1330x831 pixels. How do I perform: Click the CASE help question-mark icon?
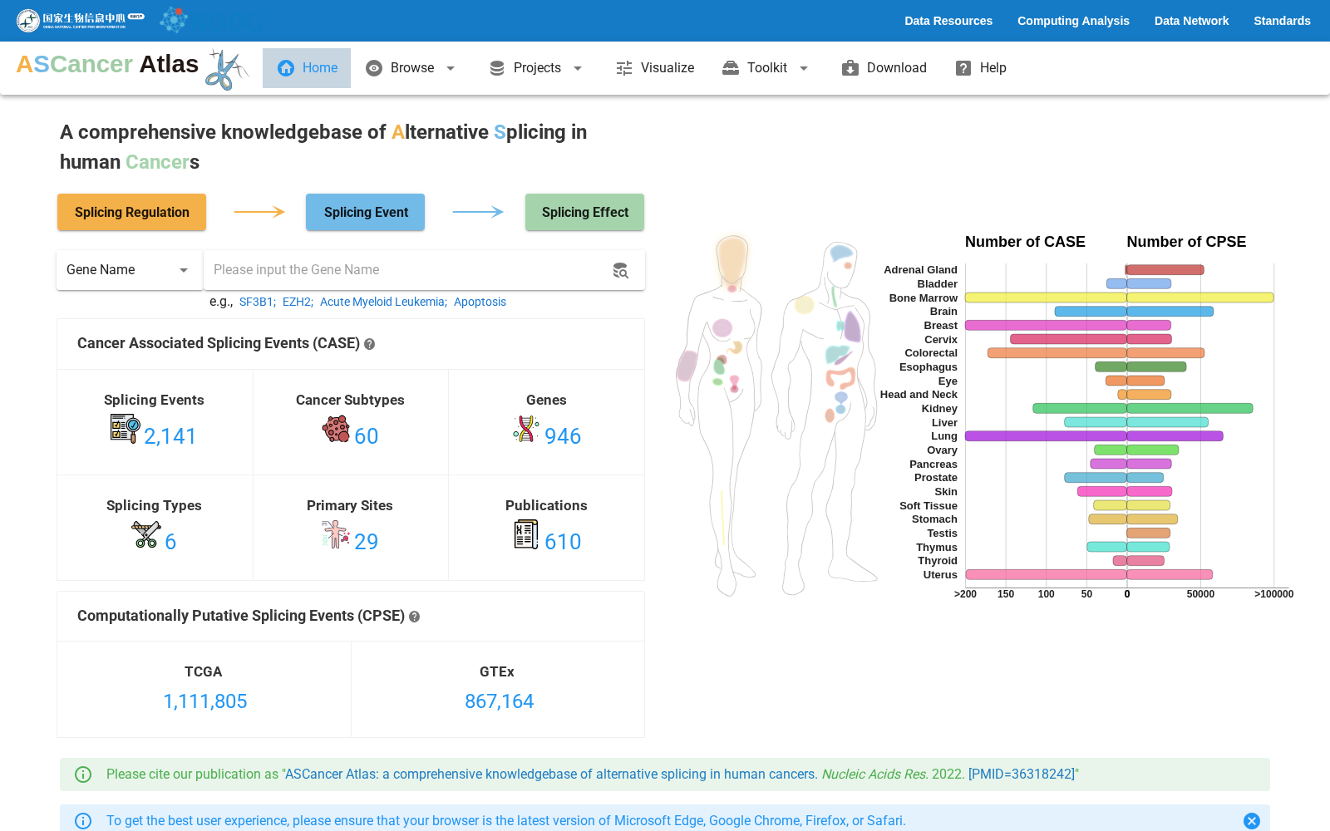(x=370, y=344)
